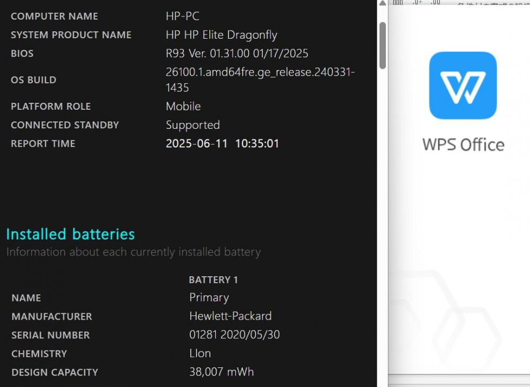The height and width of the screenshot is (387, 530).
Task: Click the "SERIAL NUMBER" row label
Action: pyautogui.click(x=51, y=335)
